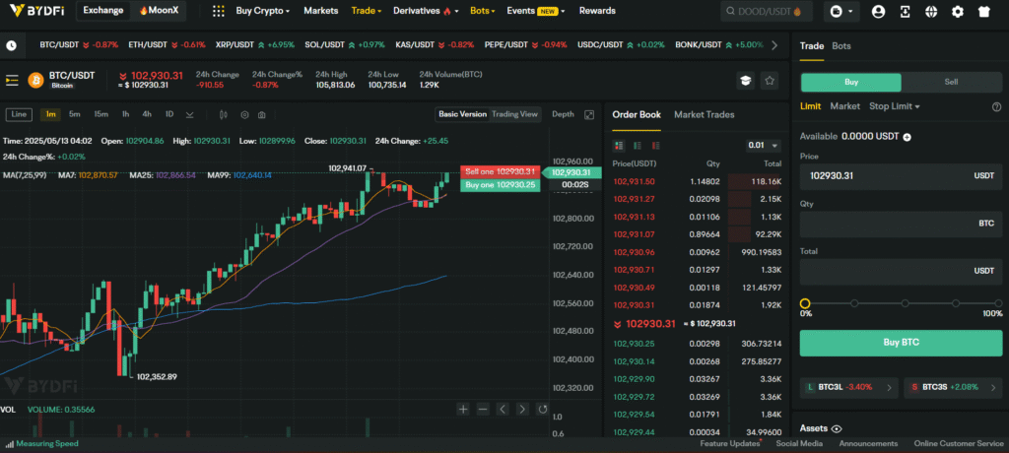The width and height of the screenshot is (1009, 453).
Task: Select the 1m timeframe
Action: click(51, 114)
